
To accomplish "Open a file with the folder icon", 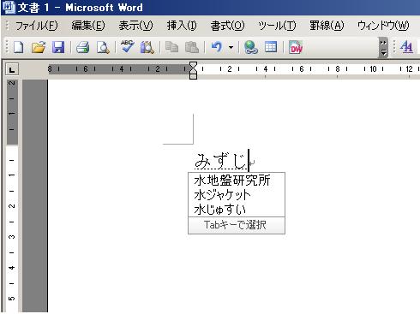I will coord(39,47).
